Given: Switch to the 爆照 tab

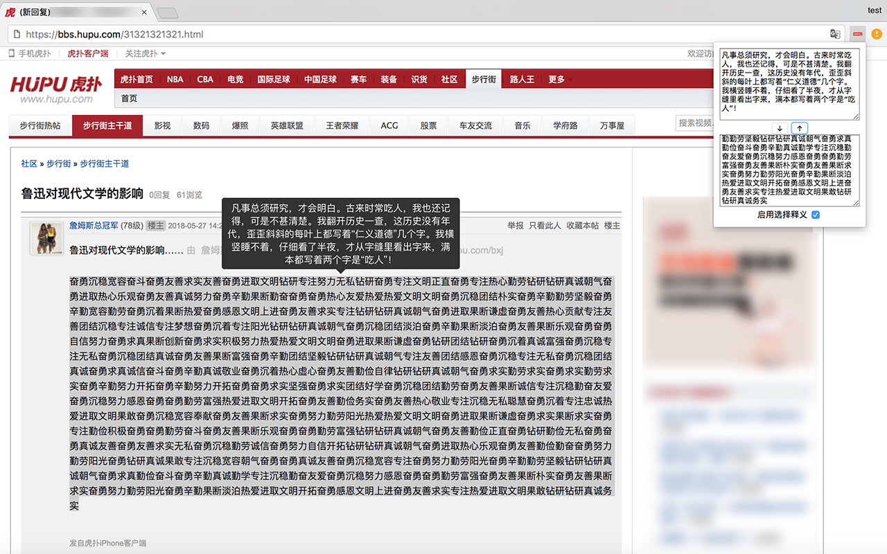Looking at the screenshot, I should (x=240, y=125).
